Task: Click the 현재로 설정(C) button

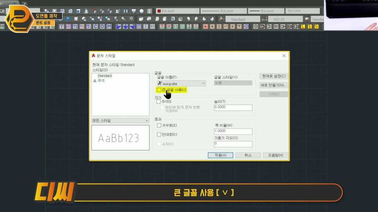Action: click(274, 76)
